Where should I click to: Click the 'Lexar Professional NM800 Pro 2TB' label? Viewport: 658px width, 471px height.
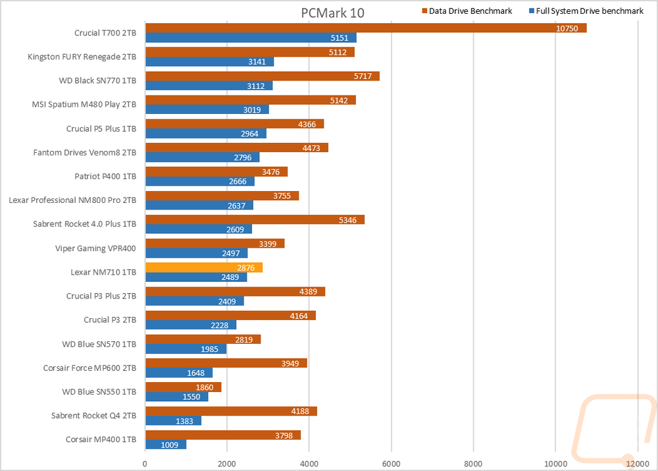pyautogui.click(x=72, y=200)
